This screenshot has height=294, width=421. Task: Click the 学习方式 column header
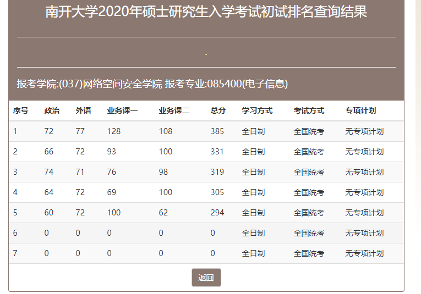point(257,110)
